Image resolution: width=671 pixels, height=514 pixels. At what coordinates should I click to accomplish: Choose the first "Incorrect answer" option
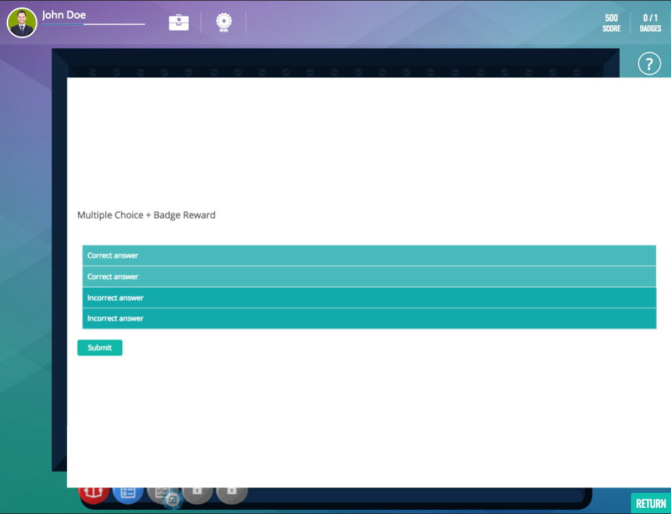point(369,298)
